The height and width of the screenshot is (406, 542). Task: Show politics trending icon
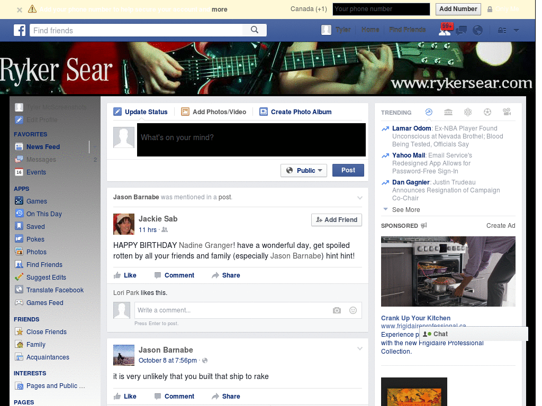point(448,112)
